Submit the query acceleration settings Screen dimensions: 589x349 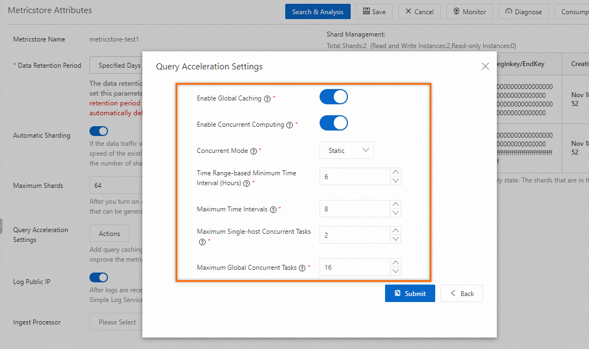(410, 293)
